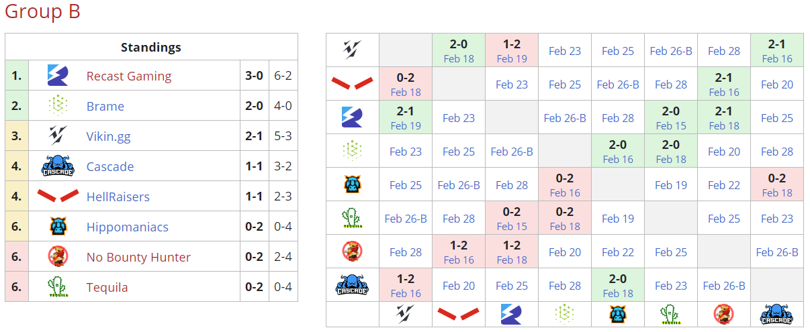Click the Brame logo in standings
This screenshot has height=332, width=810.
[x=58, y=106]
